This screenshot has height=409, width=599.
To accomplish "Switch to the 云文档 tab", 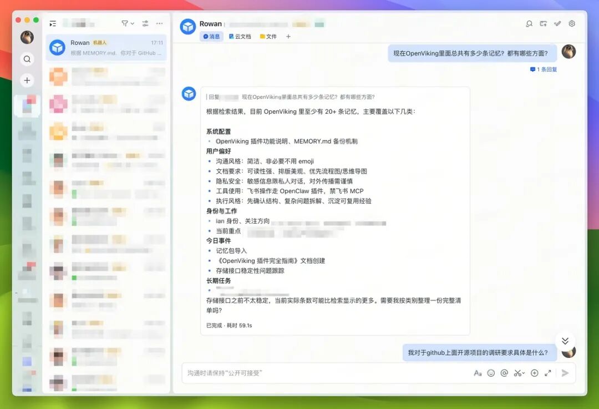I will coord(240,36).
